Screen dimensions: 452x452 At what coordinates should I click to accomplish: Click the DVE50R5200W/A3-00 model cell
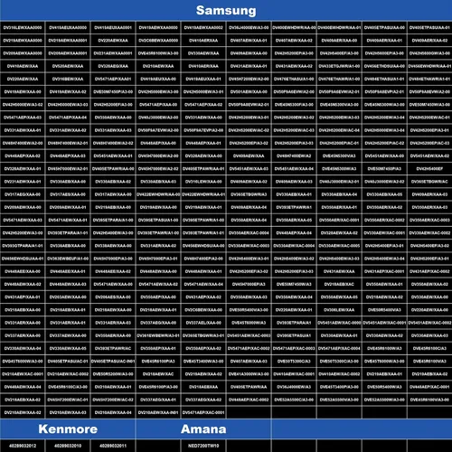point(113,374)
